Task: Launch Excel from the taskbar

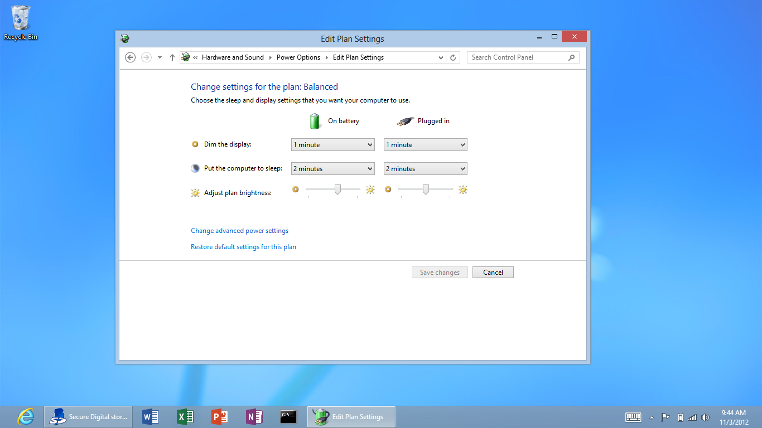Action: (x=185, y=416)
